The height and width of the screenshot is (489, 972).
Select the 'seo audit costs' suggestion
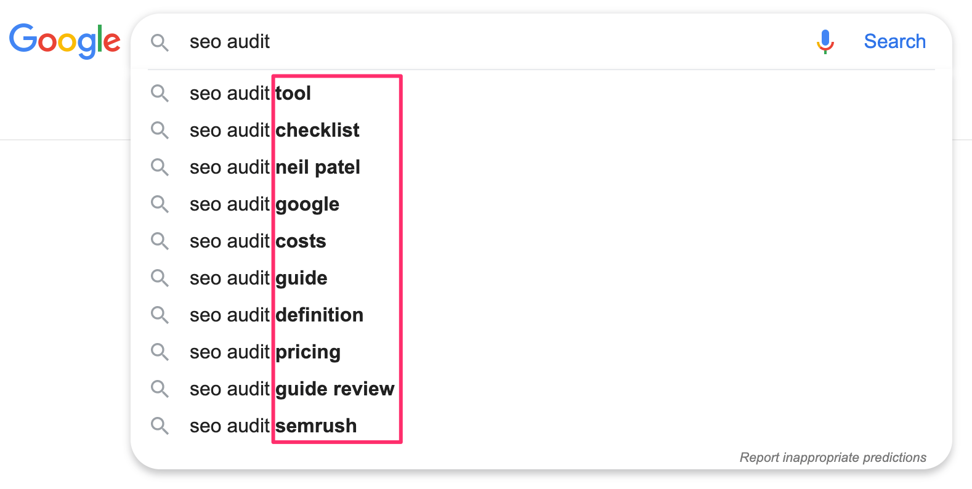click(x=257, y=241)
